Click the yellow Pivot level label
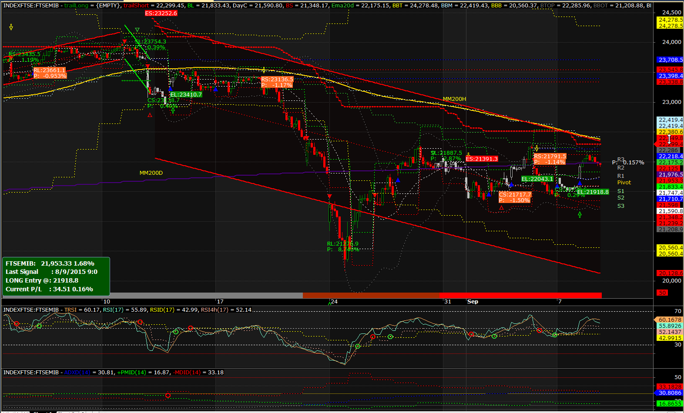684x413 pixels. tap(624, 183)
